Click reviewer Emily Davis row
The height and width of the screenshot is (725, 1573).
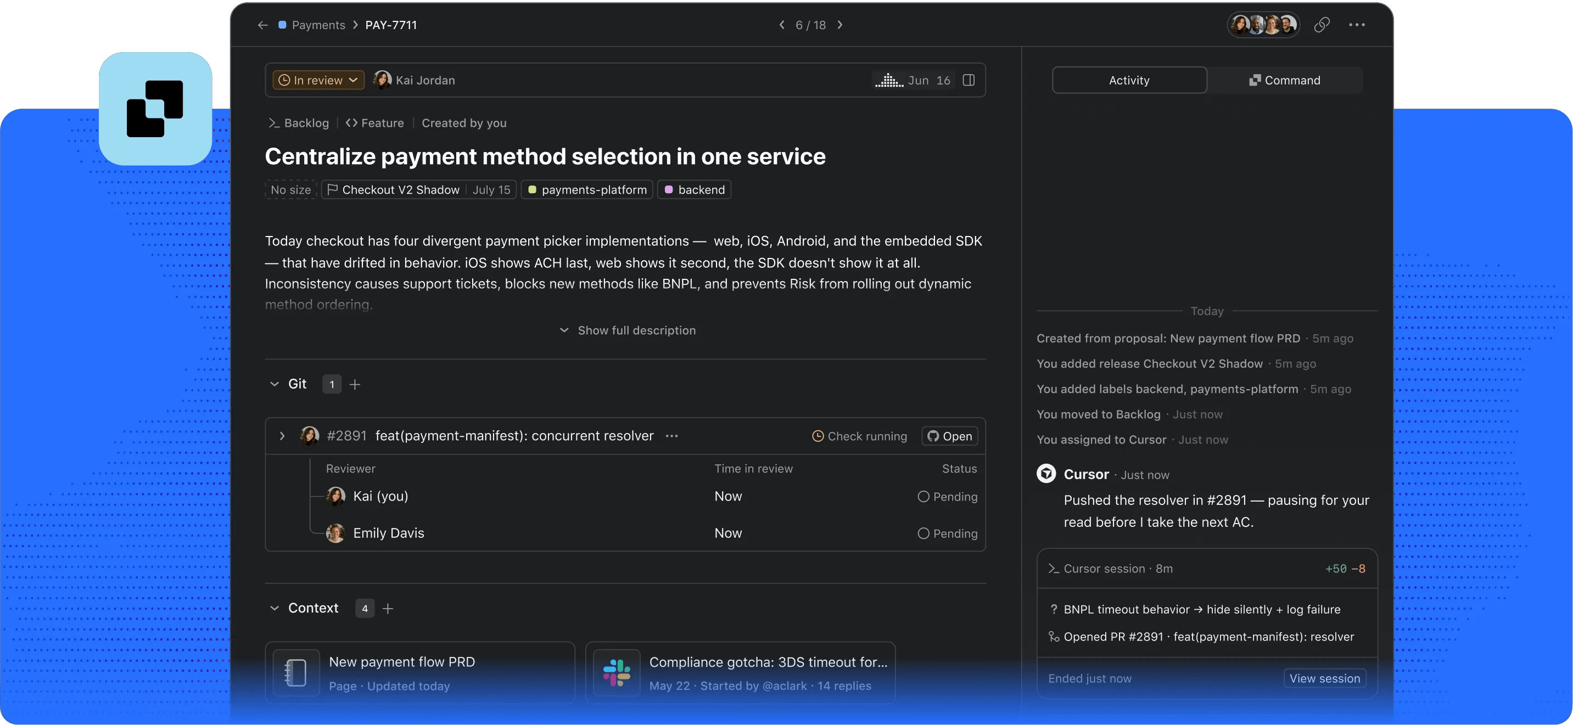tap(651, 533)
